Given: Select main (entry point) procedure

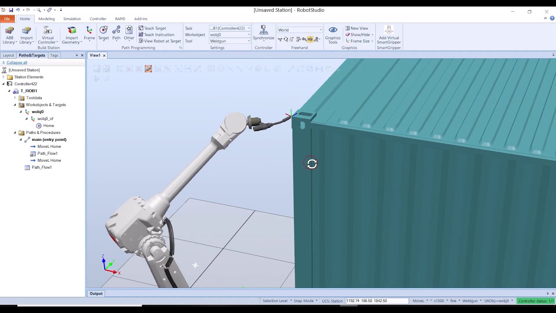Looking at the screenshot, I should point(49,140).
